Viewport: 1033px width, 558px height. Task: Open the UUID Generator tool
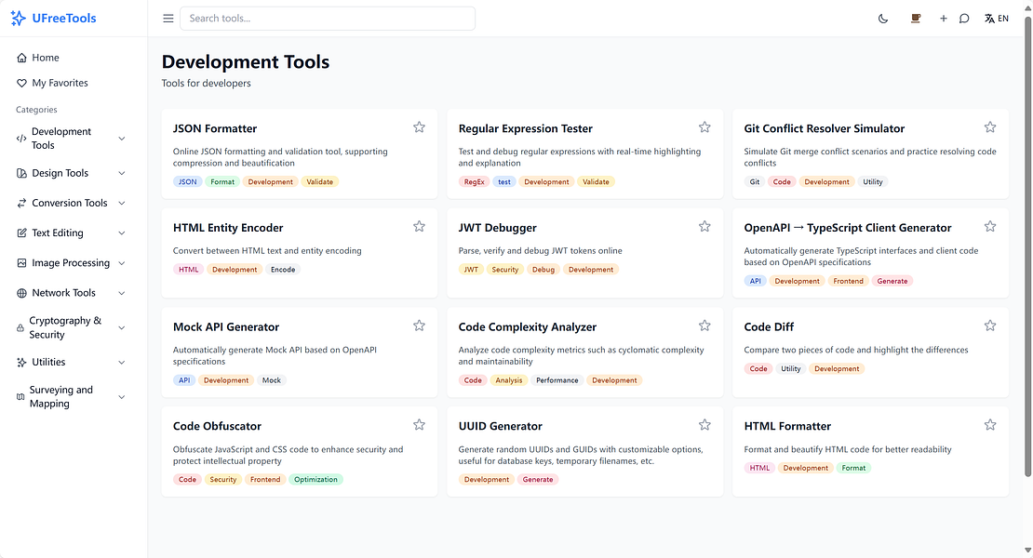[500, 426]
